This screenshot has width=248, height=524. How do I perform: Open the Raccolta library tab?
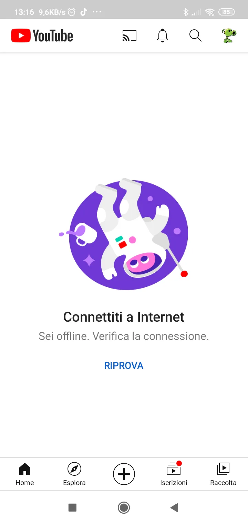coord(223,474)
